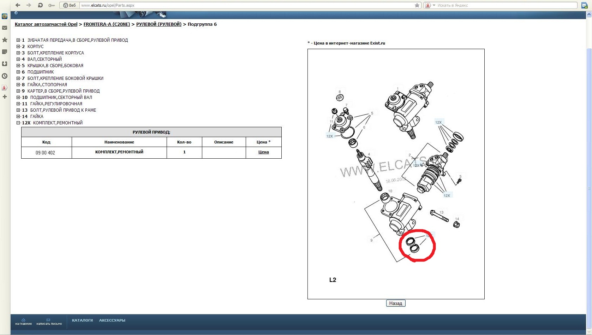This screenshot has width=592, height=335.
Task: Open the notes panel in sidebar
Action: click(5, 52)
